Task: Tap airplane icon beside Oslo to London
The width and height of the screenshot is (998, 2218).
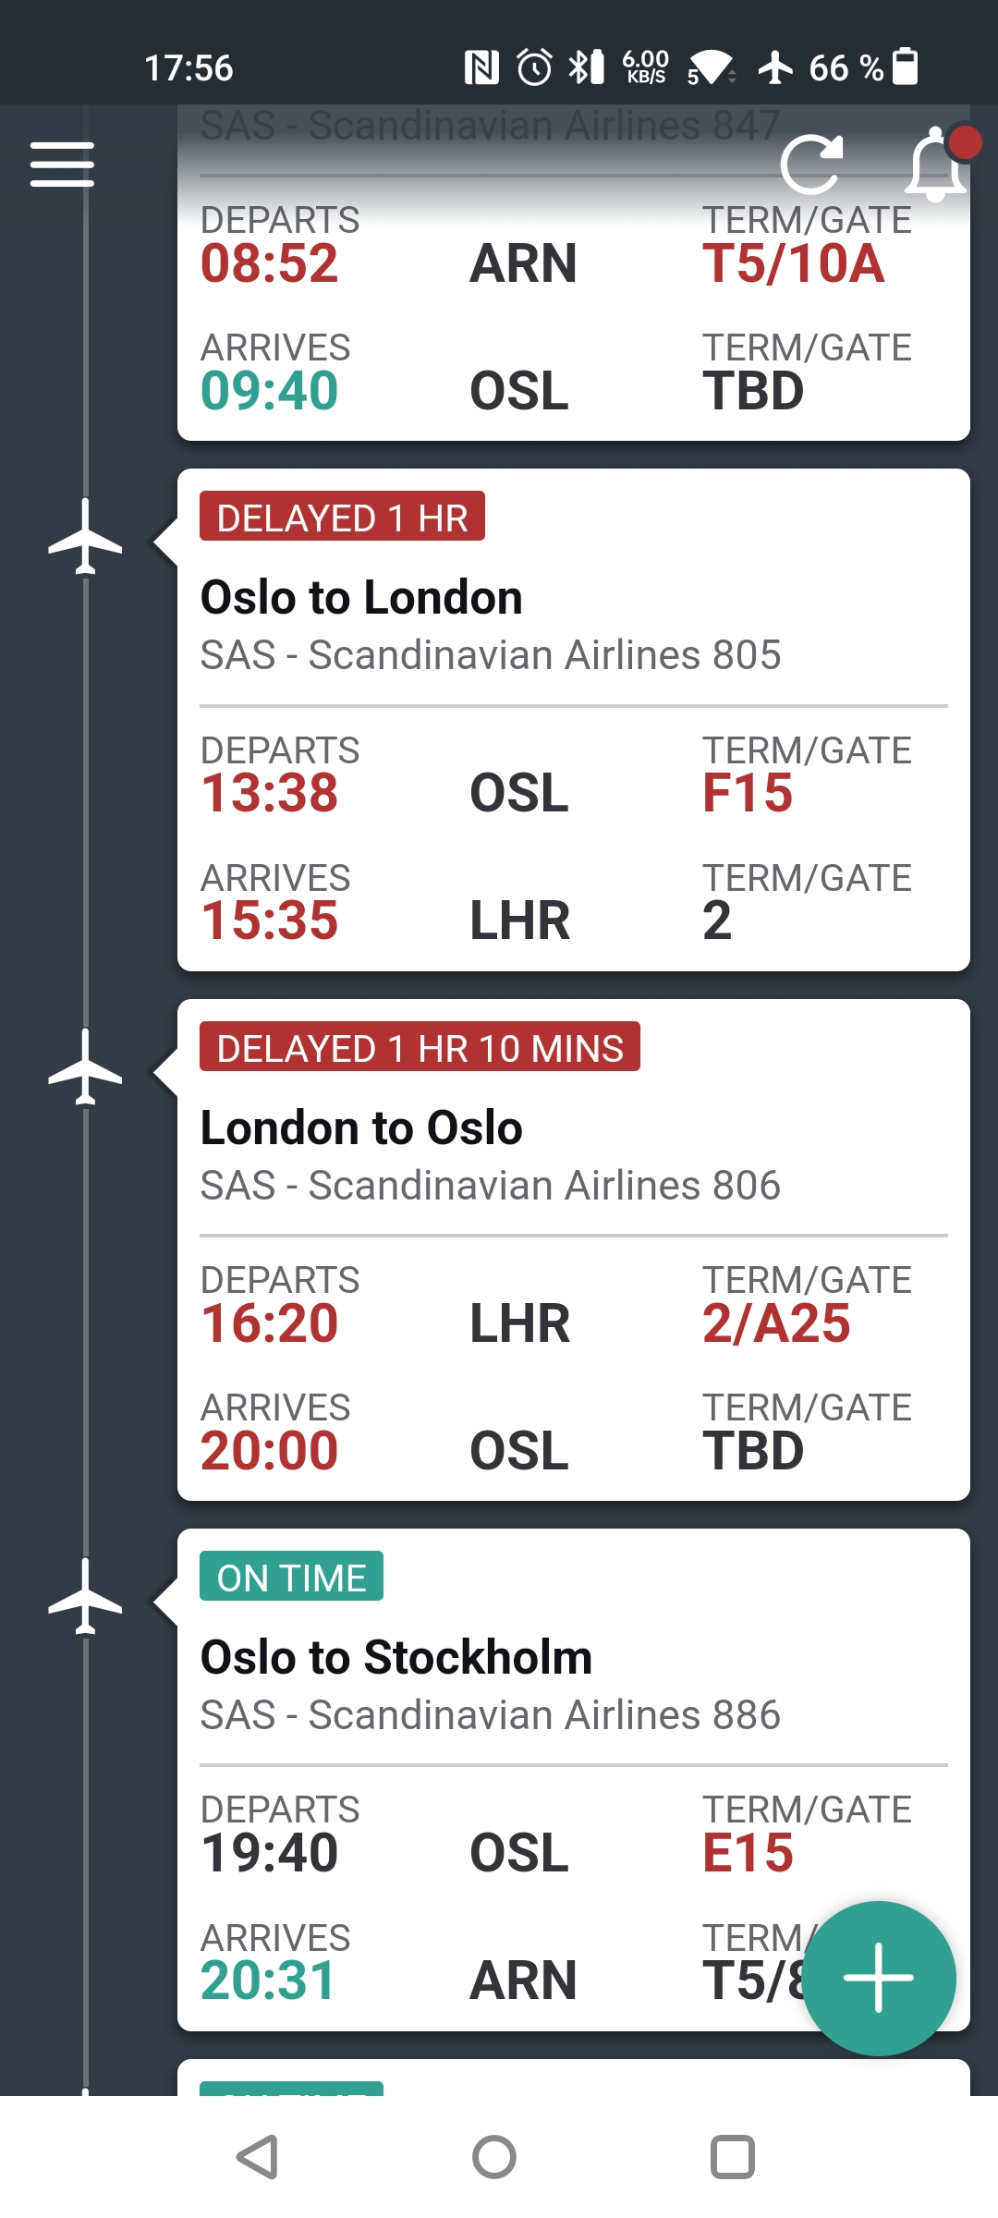Action: (85, 537)
